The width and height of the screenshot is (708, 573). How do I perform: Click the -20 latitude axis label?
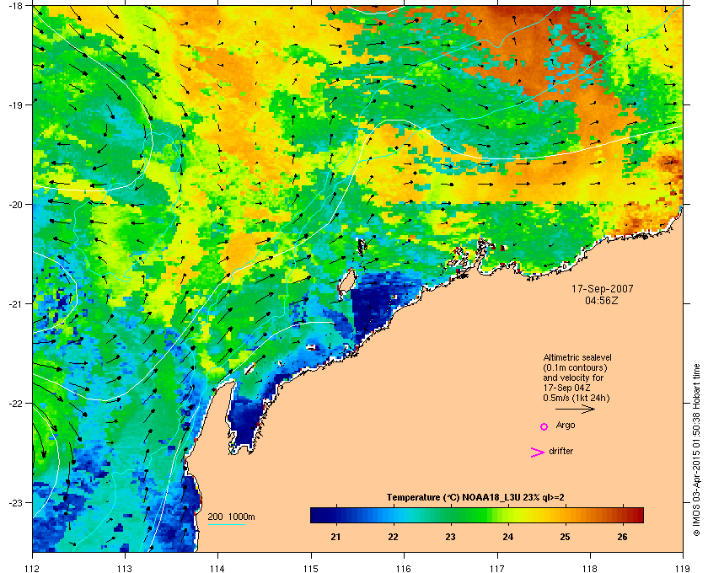pyautogui.click(x=15, y=204)
